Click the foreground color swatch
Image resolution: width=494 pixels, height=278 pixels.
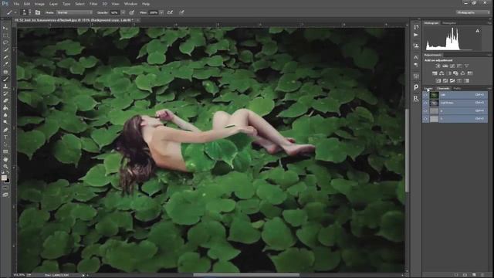(4, 178)
